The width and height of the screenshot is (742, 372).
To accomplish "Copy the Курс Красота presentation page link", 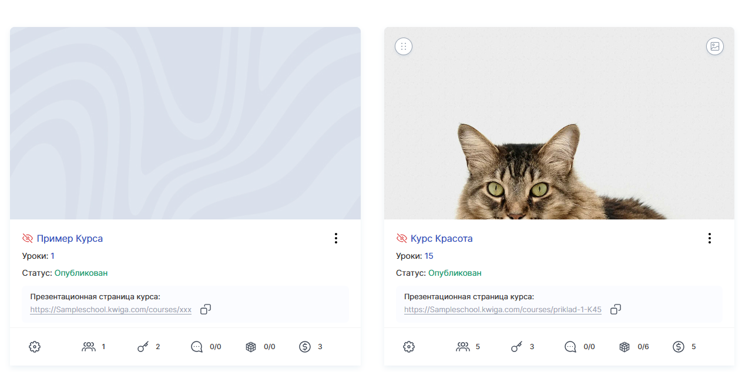I will [616, 309].
